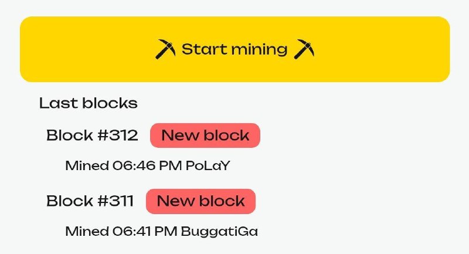
Task: Click the #312 block number
Action: 118,136
